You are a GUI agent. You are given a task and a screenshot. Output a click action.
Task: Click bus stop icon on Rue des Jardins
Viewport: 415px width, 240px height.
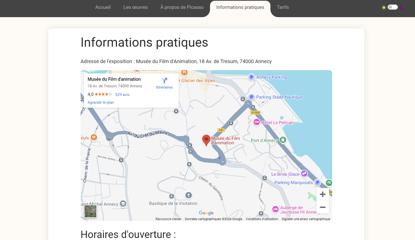(121, 160)
